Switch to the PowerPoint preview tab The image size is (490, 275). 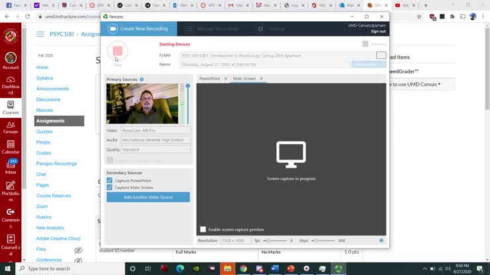(210, 79)
